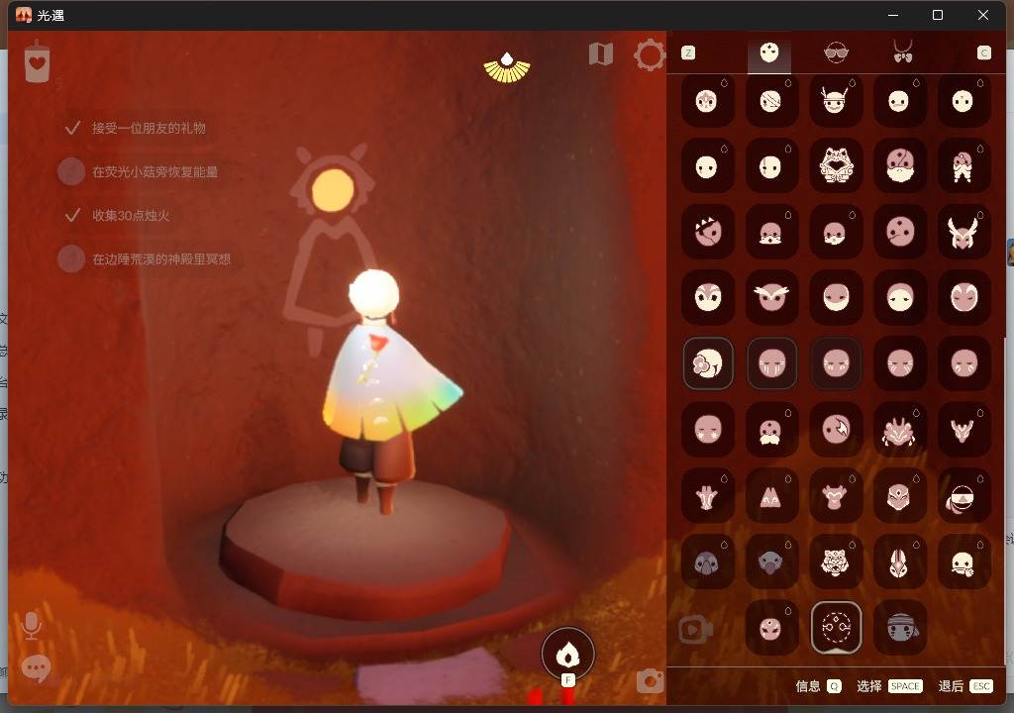Select the gray headband bandana mask
This screenshot has height=713, width=1014.
click(899, 628)
